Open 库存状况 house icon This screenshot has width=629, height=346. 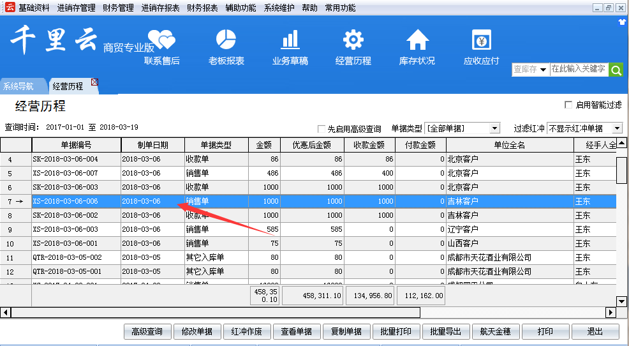(417, 40)
